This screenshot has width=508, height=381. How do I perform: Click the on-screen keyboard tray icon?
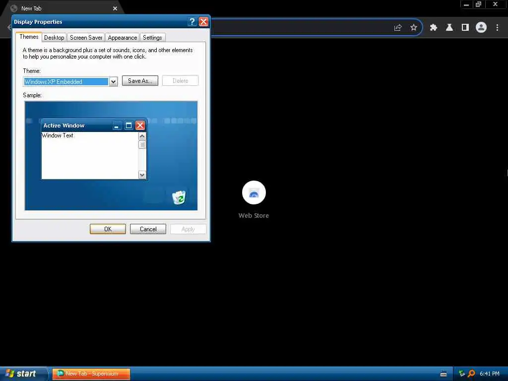444,374
